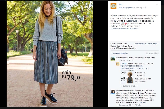
Task: Open the cea.com.br moda masculina URL
Action: tap(133, 67)
